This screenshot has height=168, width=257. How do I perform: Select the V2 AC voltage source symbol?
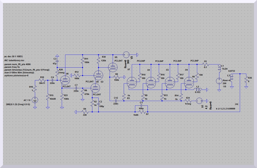(35, 100)
